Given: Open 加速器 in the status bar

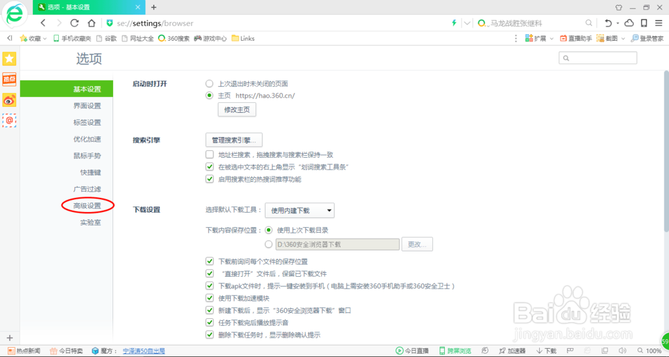Looking at the screenshot, I should point(512,351).
